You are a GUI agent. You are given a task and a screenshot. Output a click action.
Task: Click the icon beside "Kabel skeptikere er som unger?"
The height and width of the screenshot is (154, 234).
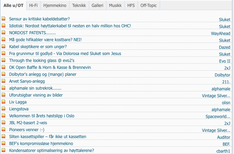[x=3, y=47]
